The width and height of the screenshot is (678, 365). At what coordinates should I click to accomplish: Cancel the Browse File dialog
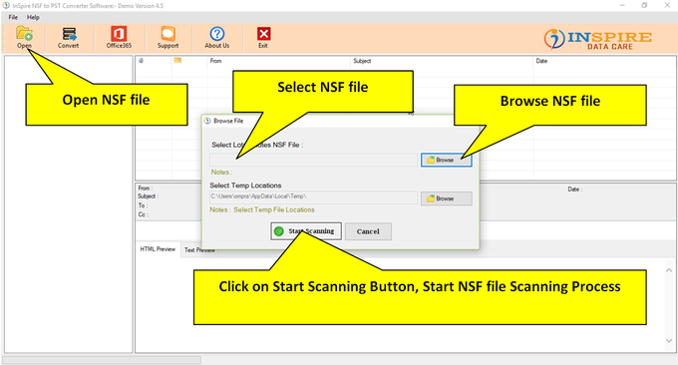click(x=368, y=231)
